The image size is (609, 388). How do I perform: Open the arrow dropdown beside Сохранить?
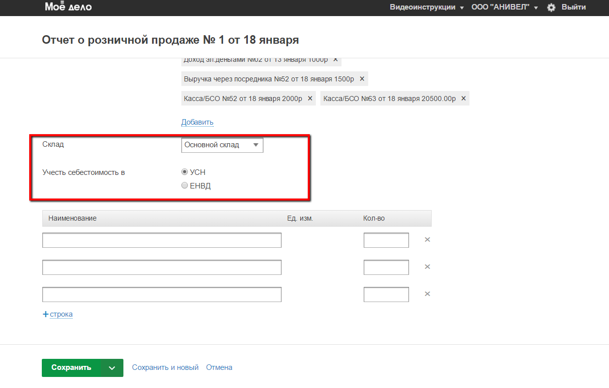pos(112,368)
